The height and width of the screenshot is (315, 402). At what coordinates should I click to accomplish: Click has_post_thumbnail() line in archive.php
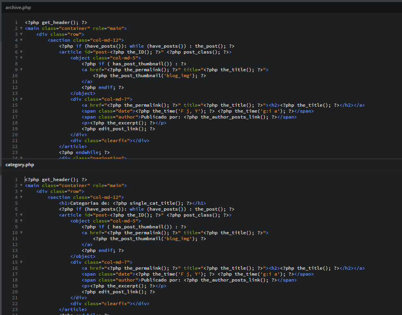tap(134, 64)
